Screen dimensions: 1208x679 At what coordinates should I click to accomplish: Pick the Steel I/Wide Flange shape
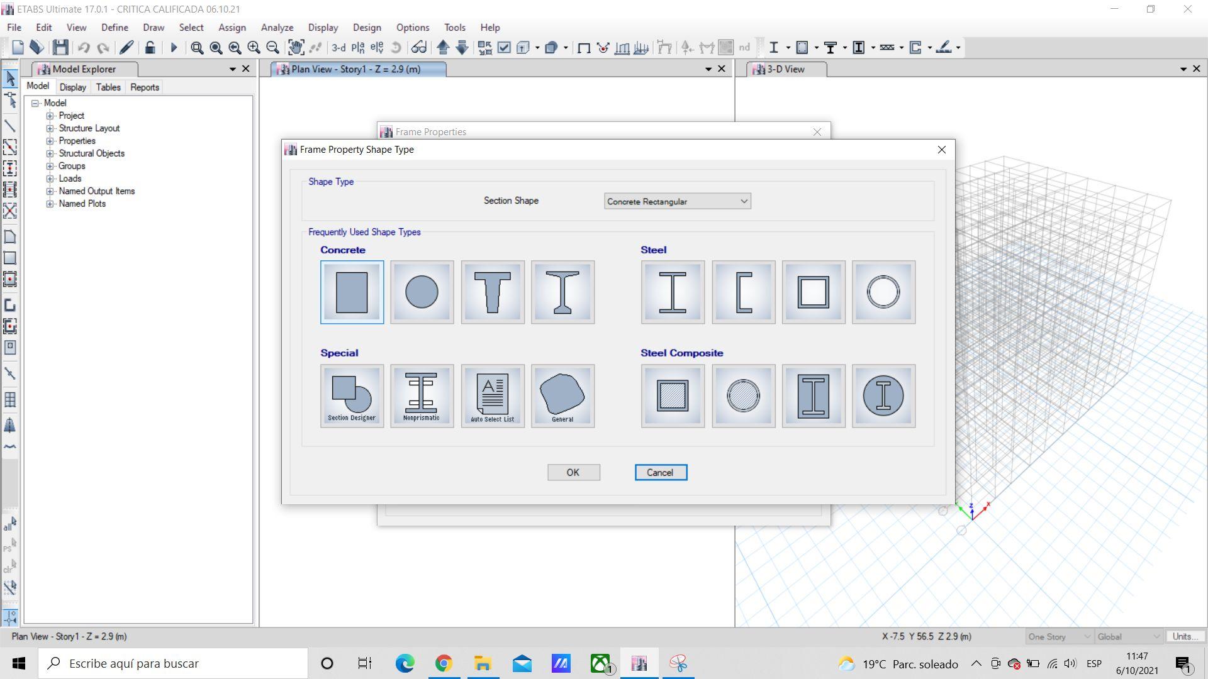[673, 292]
